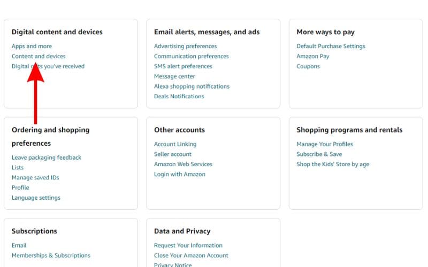Go to Language settings
The width and height of the screenshot is (428, 267).
coord(36,198)
